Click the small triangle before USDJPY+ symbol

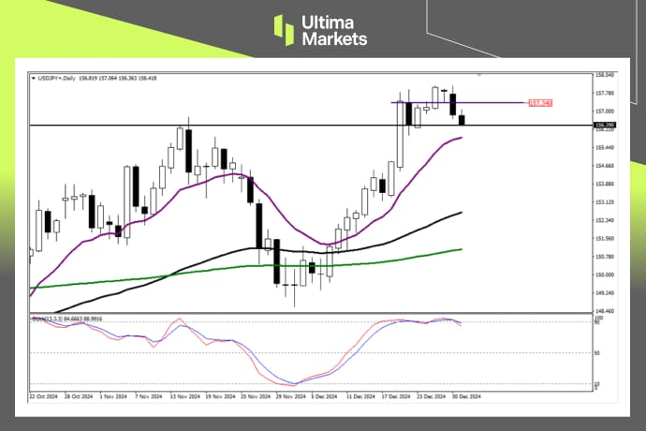34,77
